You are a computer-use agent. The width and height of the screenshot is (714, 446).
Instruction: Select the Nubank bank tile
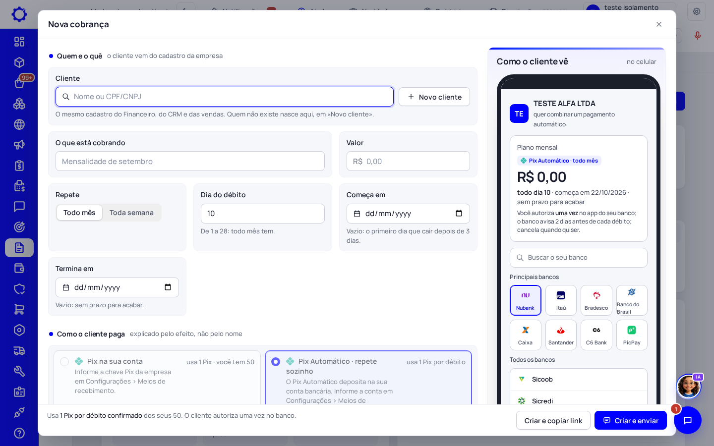click(526, 300)
